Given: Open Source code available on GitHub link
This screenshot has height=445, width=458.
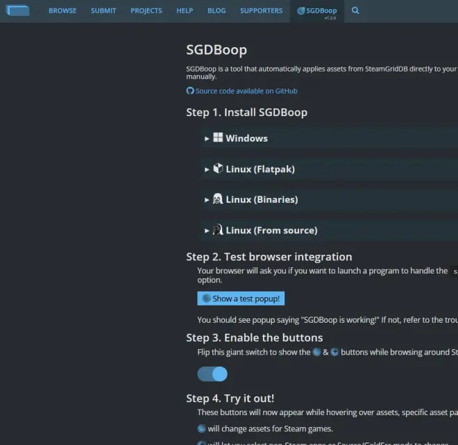Looking at the screenshot, I should pos(242,91).
